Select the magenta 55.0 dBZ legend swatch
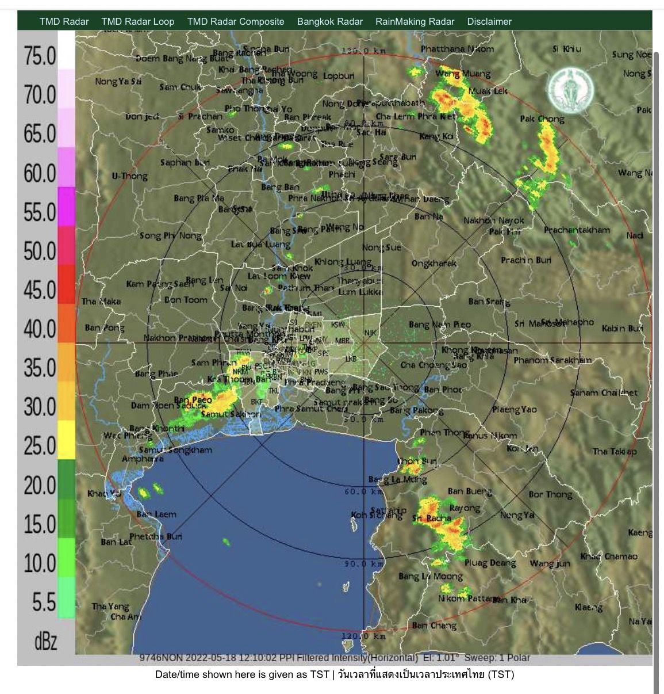Image resolution: width=664 pixels, height=694 pixels. pyautogui.click(x=66, y=207)
